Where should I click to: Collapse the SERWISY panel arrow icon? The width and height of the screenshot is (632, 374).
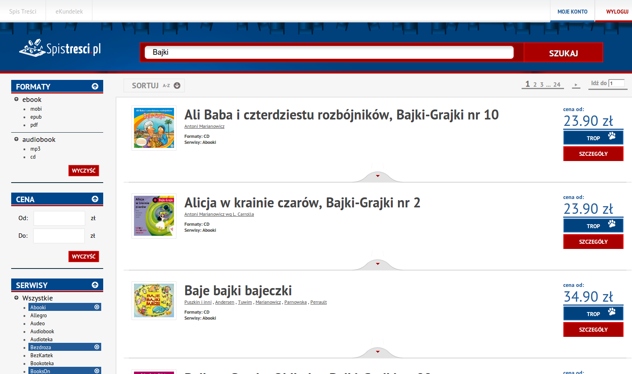click(x=95, y=285)
